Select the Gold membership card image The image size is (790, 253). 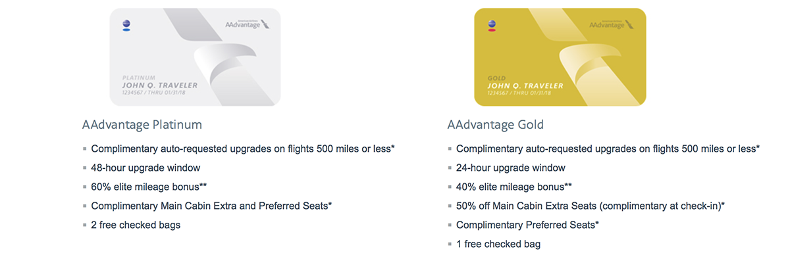(x=560, y=57)
